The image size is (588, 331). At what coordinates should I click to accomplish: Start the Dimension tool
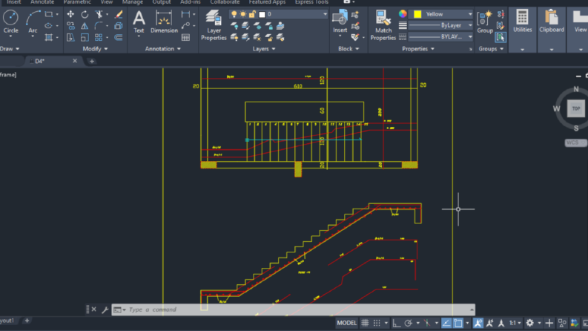(x=165, y=22)
